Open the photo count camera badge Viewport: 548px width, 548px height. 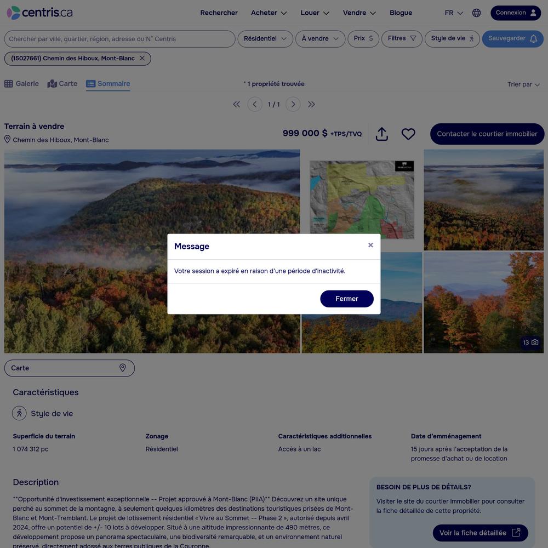click(530, 342)
